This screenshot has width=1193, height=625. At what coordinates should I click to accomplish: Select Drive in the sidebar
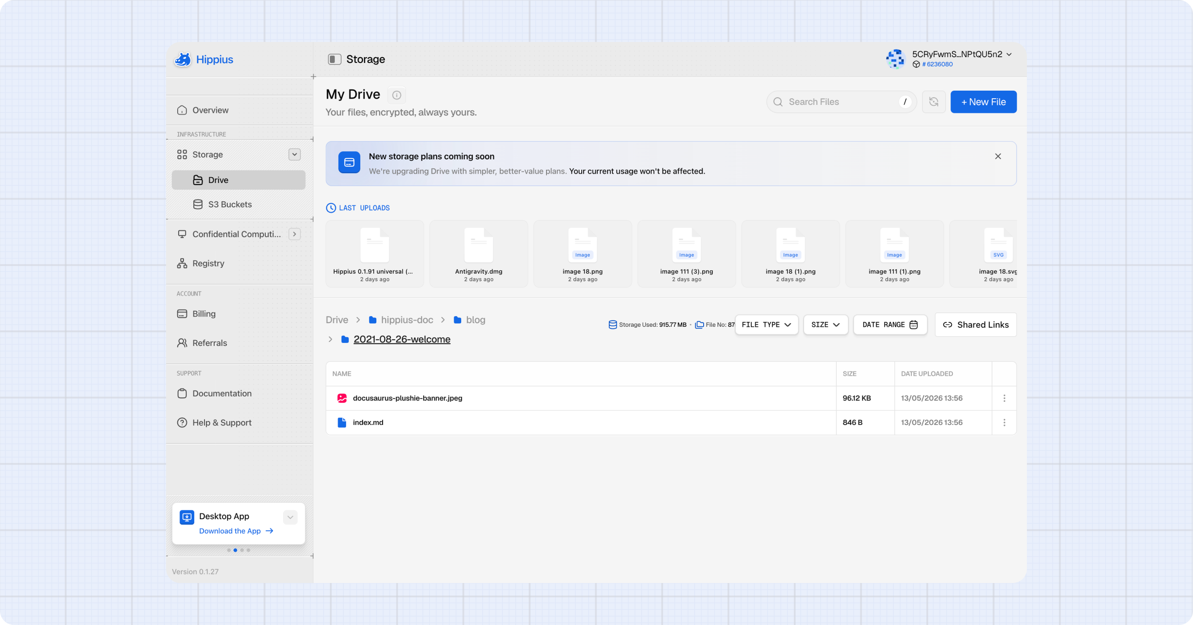pyautogui.click(x=238, y=180)
